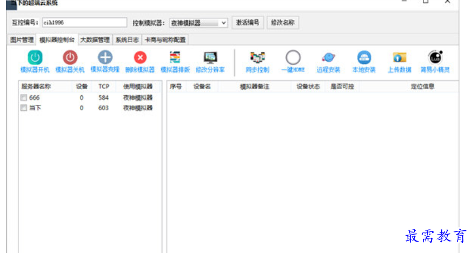The image size is (471, 253).
Task: Tick the checkbox for server 当下
Action: 23,108
